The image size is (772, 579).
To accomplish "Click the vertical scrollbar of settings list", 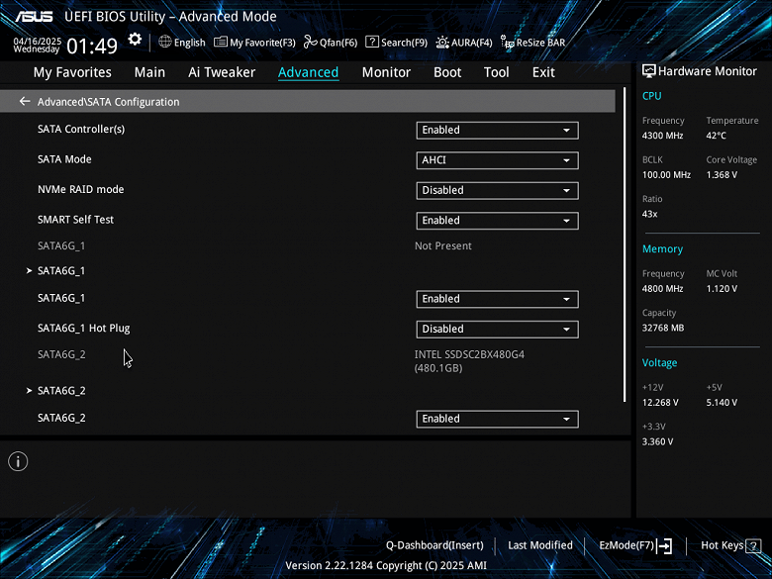I will point(625,244).
